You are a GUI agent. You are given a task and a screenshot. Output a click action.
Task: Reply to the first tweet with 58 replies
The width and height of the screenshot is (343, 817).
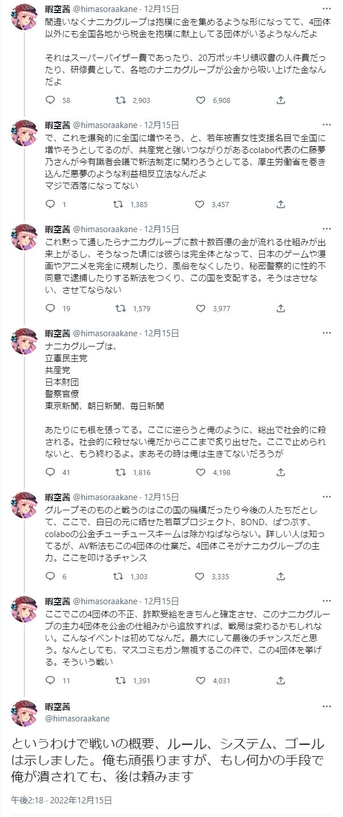coord(50,100)
